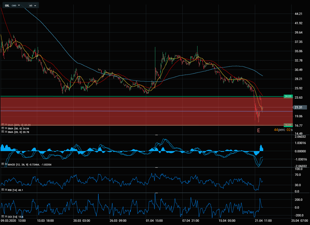This screenshot has height=225, width=310.
Task: Click the current price 21.31 label
Action: pyautogui.click(x=299, y=107)
